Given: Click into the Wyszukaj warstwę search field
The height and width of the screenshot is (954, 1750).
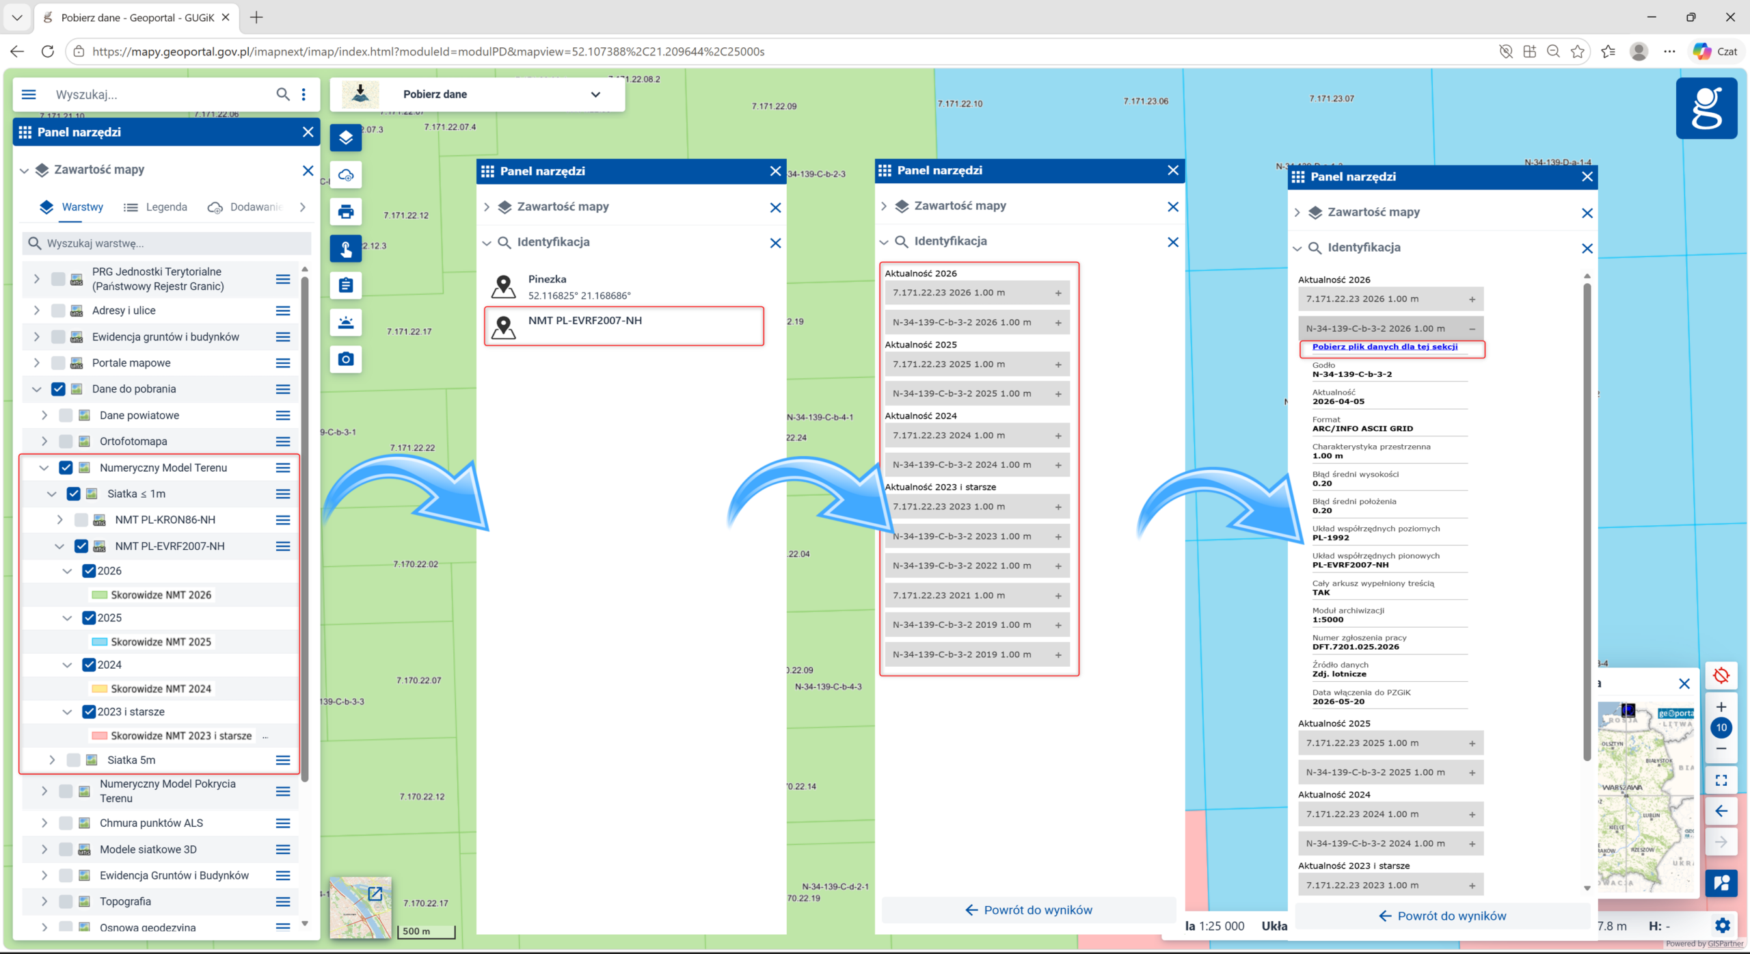Looking at the screenshot, I should [167, 243].
